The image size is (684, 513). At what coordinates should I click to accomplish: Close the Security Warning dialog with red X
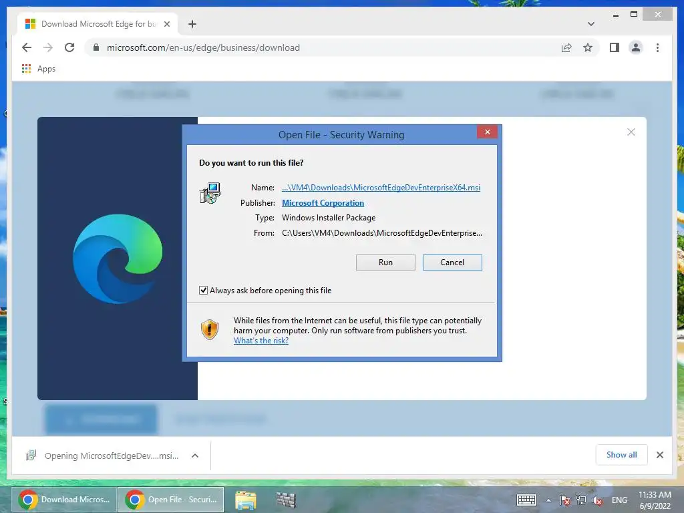click(487, 132)
